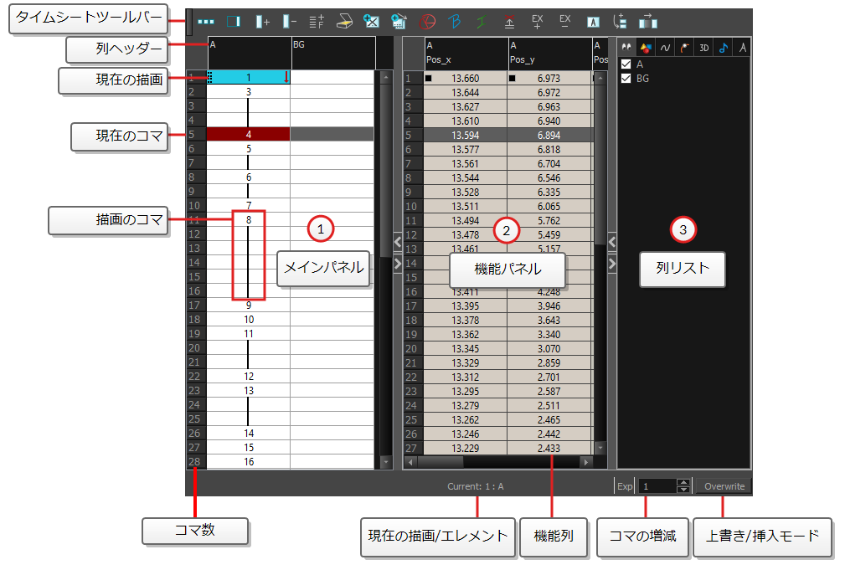Click the blue letter B toolbar icon
This screenshot has width=845, height=570.
click(455, 22)
